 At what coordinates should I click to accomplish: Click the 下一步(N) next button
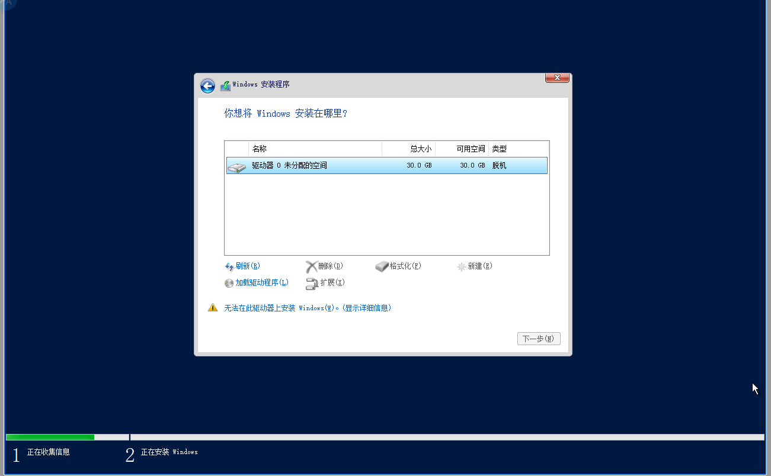click(x=539, y=339)
